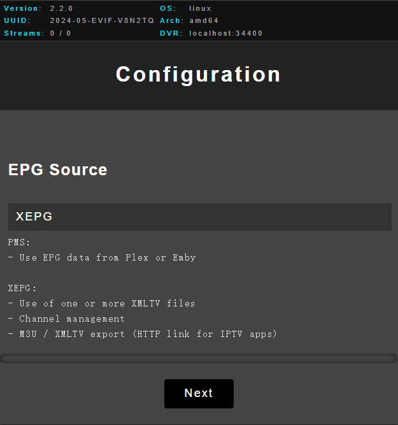Click the UUID label in header

click(x=17, y=20)
